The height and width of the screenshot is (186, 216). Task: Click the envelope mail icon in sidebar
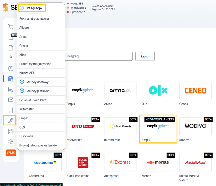11,100
